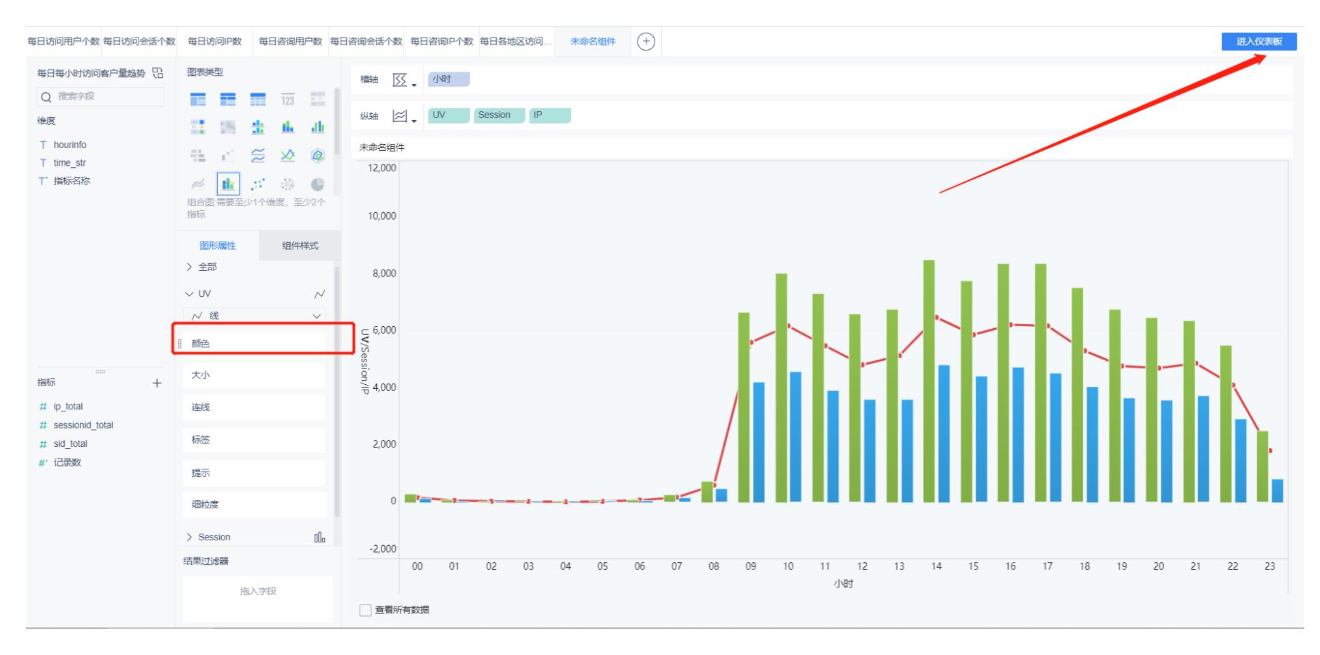Select the greyed horizontal bar chart icon
Screen dimensions: 1320x655
pyautogui.click(x=198, y=156)
